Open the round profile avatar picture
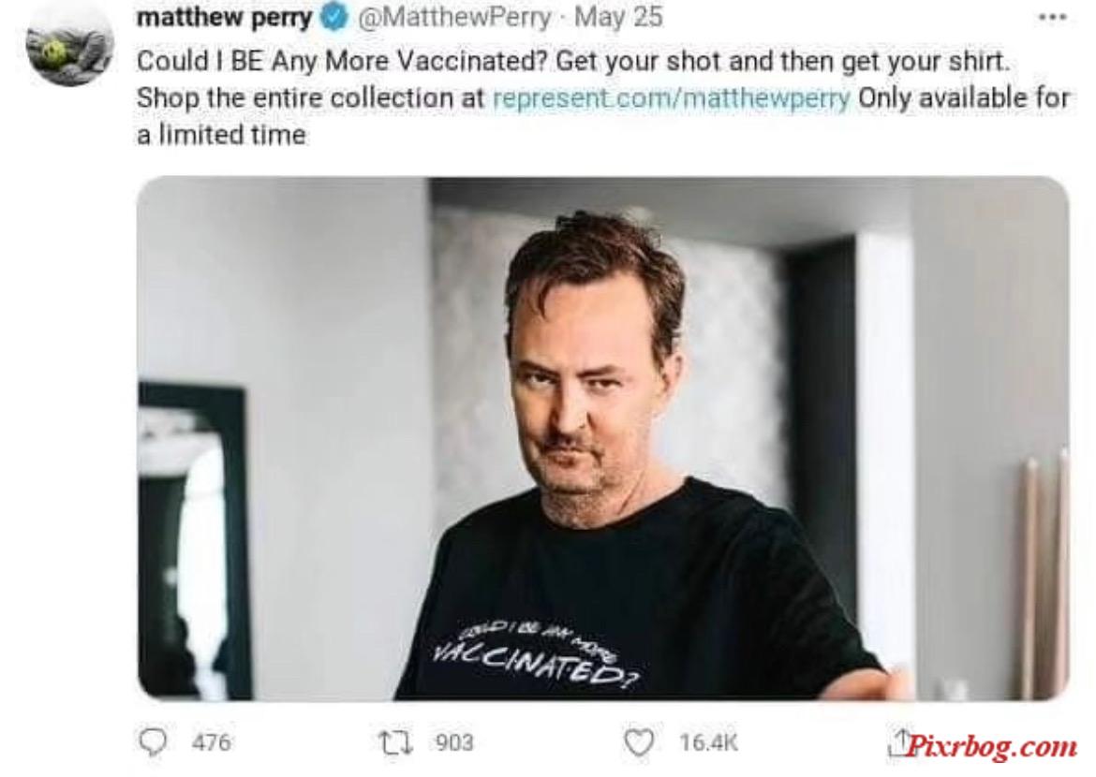 (69, 45)
